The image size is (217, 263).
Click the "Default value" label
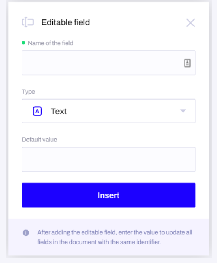39,140
